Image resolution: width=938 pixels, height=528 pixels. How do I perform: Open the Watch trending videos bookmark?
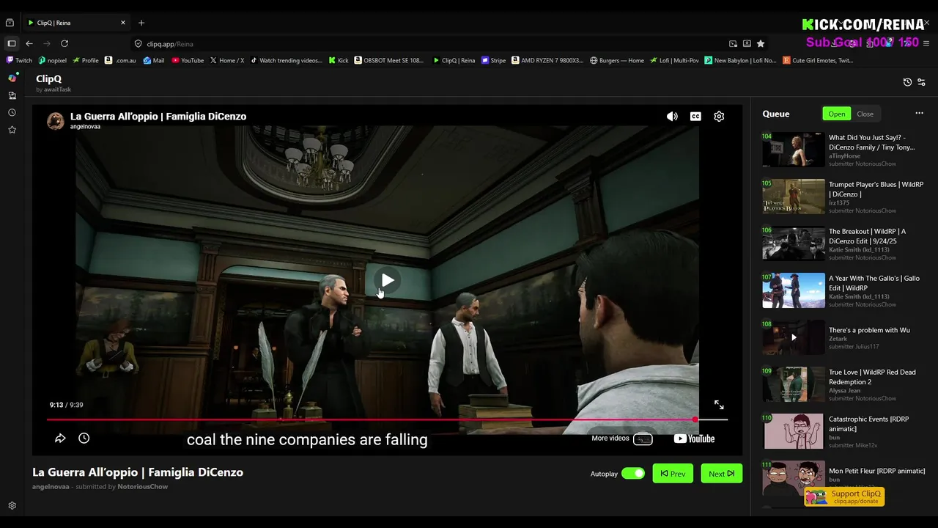(287, 61)
